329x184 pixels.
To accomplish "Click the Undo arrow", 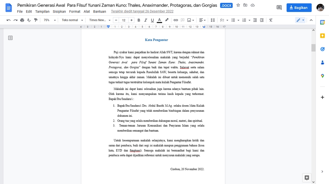I will [9, 20].
